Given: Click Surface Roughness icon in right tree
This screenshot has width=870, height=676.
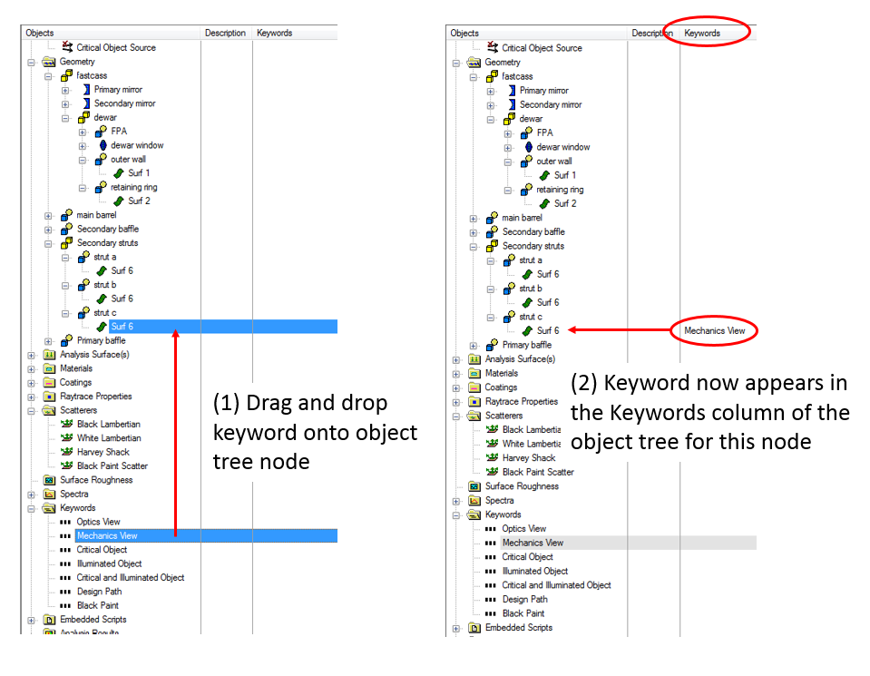Looking at the screenshot, I should [x=474, y=486].
